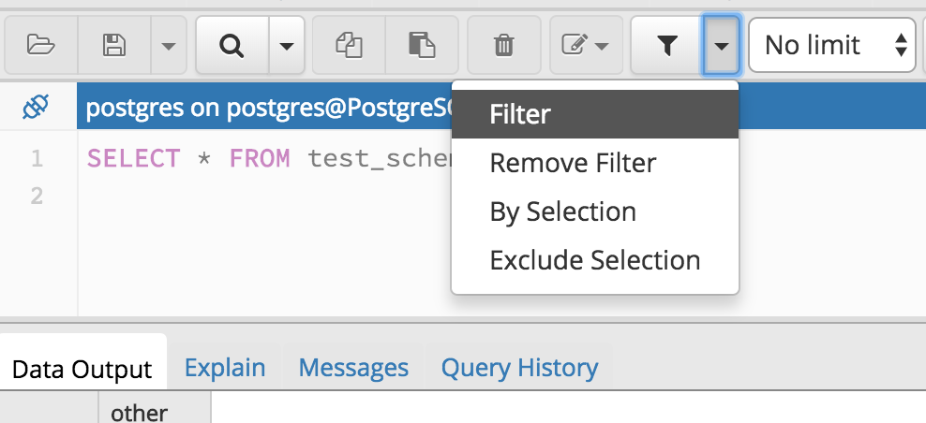Choose By Selection filter option

pyautogui.click(x=562, y=211)
